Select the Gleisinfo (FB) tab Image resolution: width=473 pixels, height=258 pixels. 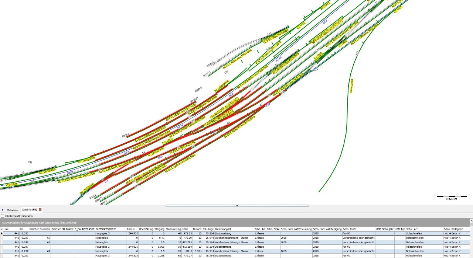[x=29, y=210]
